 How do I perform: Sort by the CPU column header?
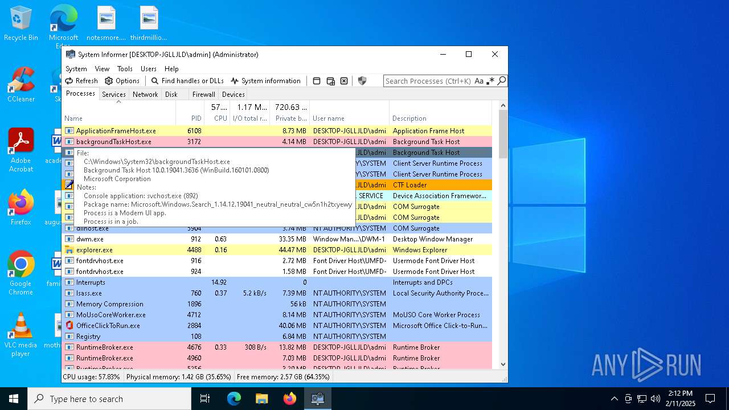click(x=218, y=113)
